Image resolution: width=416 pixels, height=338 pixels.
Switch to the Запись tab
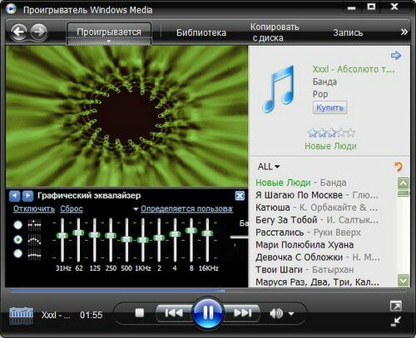tap(348, 32)
